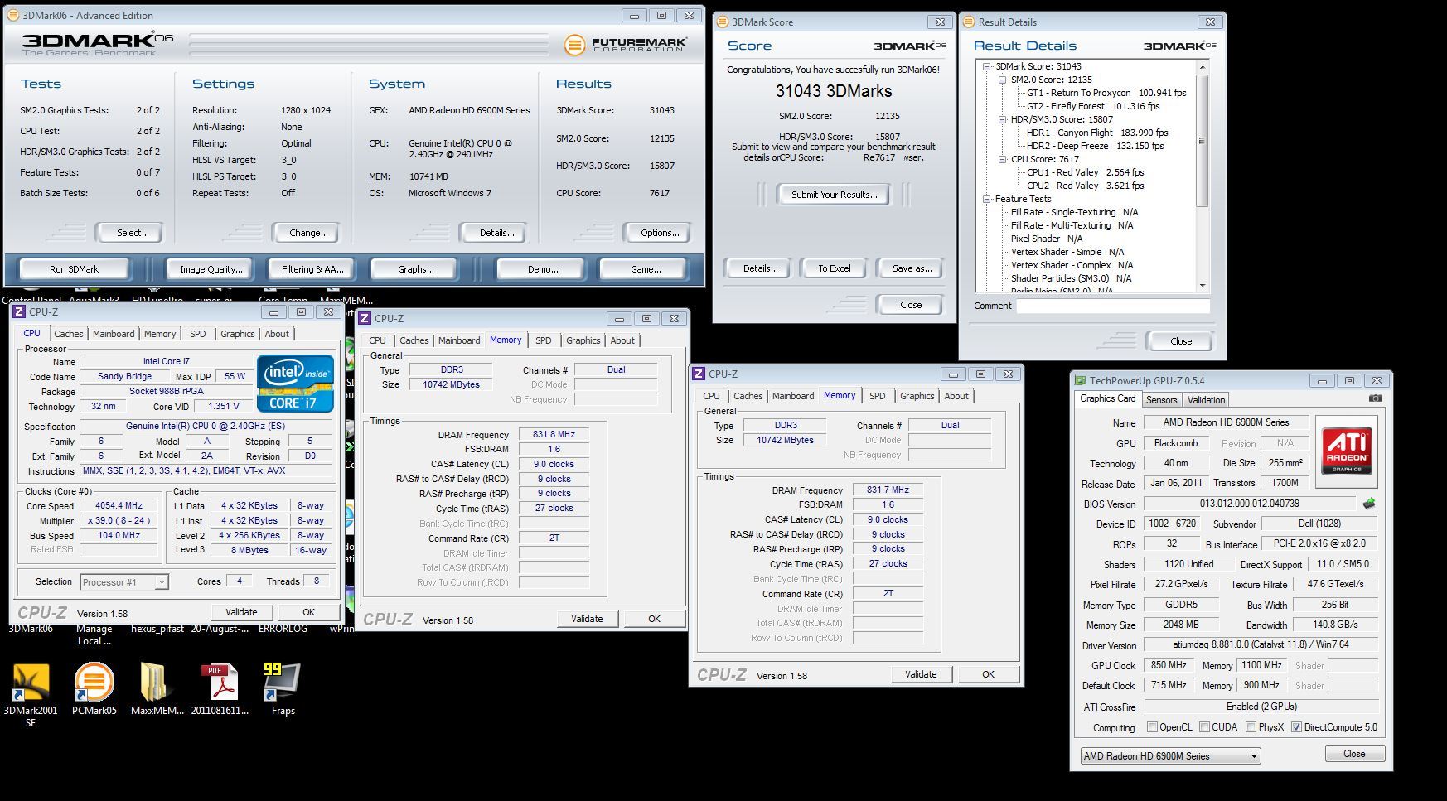Collapse the 3DMark Score tree node
The image size is (1447, 801).
coord(987,66)
